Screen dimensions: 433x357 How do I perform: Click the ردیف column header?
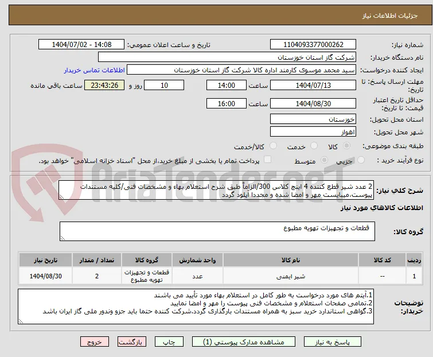click(x=414, y=261)
